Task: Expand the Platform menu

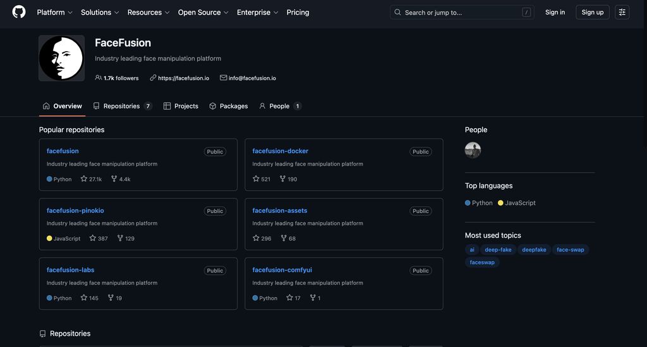Action: [x=54, y=13]
